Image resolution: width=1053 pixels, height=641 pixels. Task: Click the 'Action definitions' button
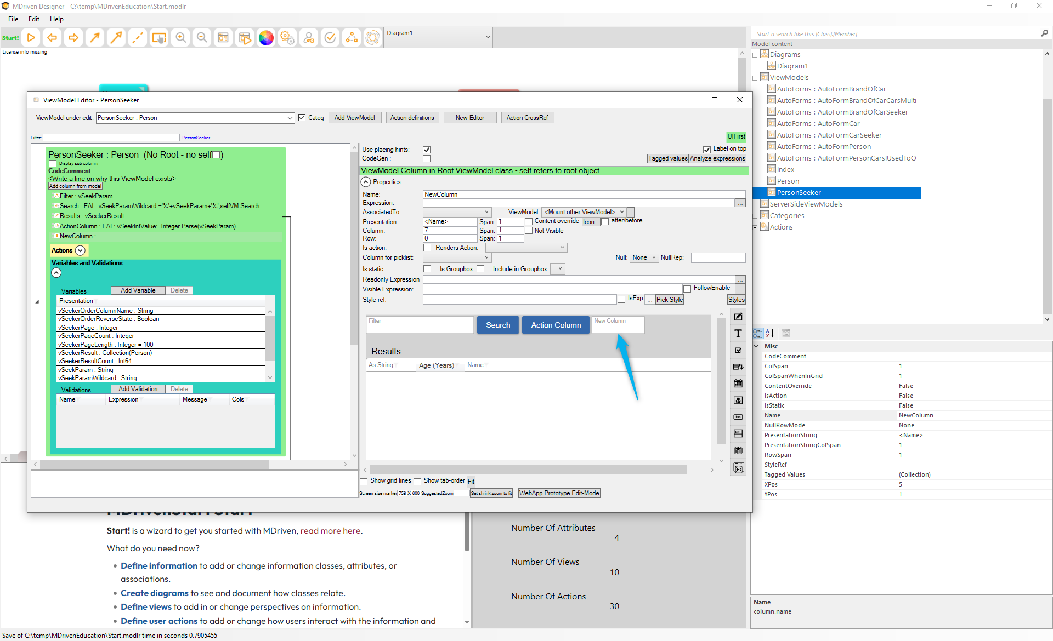coord(412,118)
